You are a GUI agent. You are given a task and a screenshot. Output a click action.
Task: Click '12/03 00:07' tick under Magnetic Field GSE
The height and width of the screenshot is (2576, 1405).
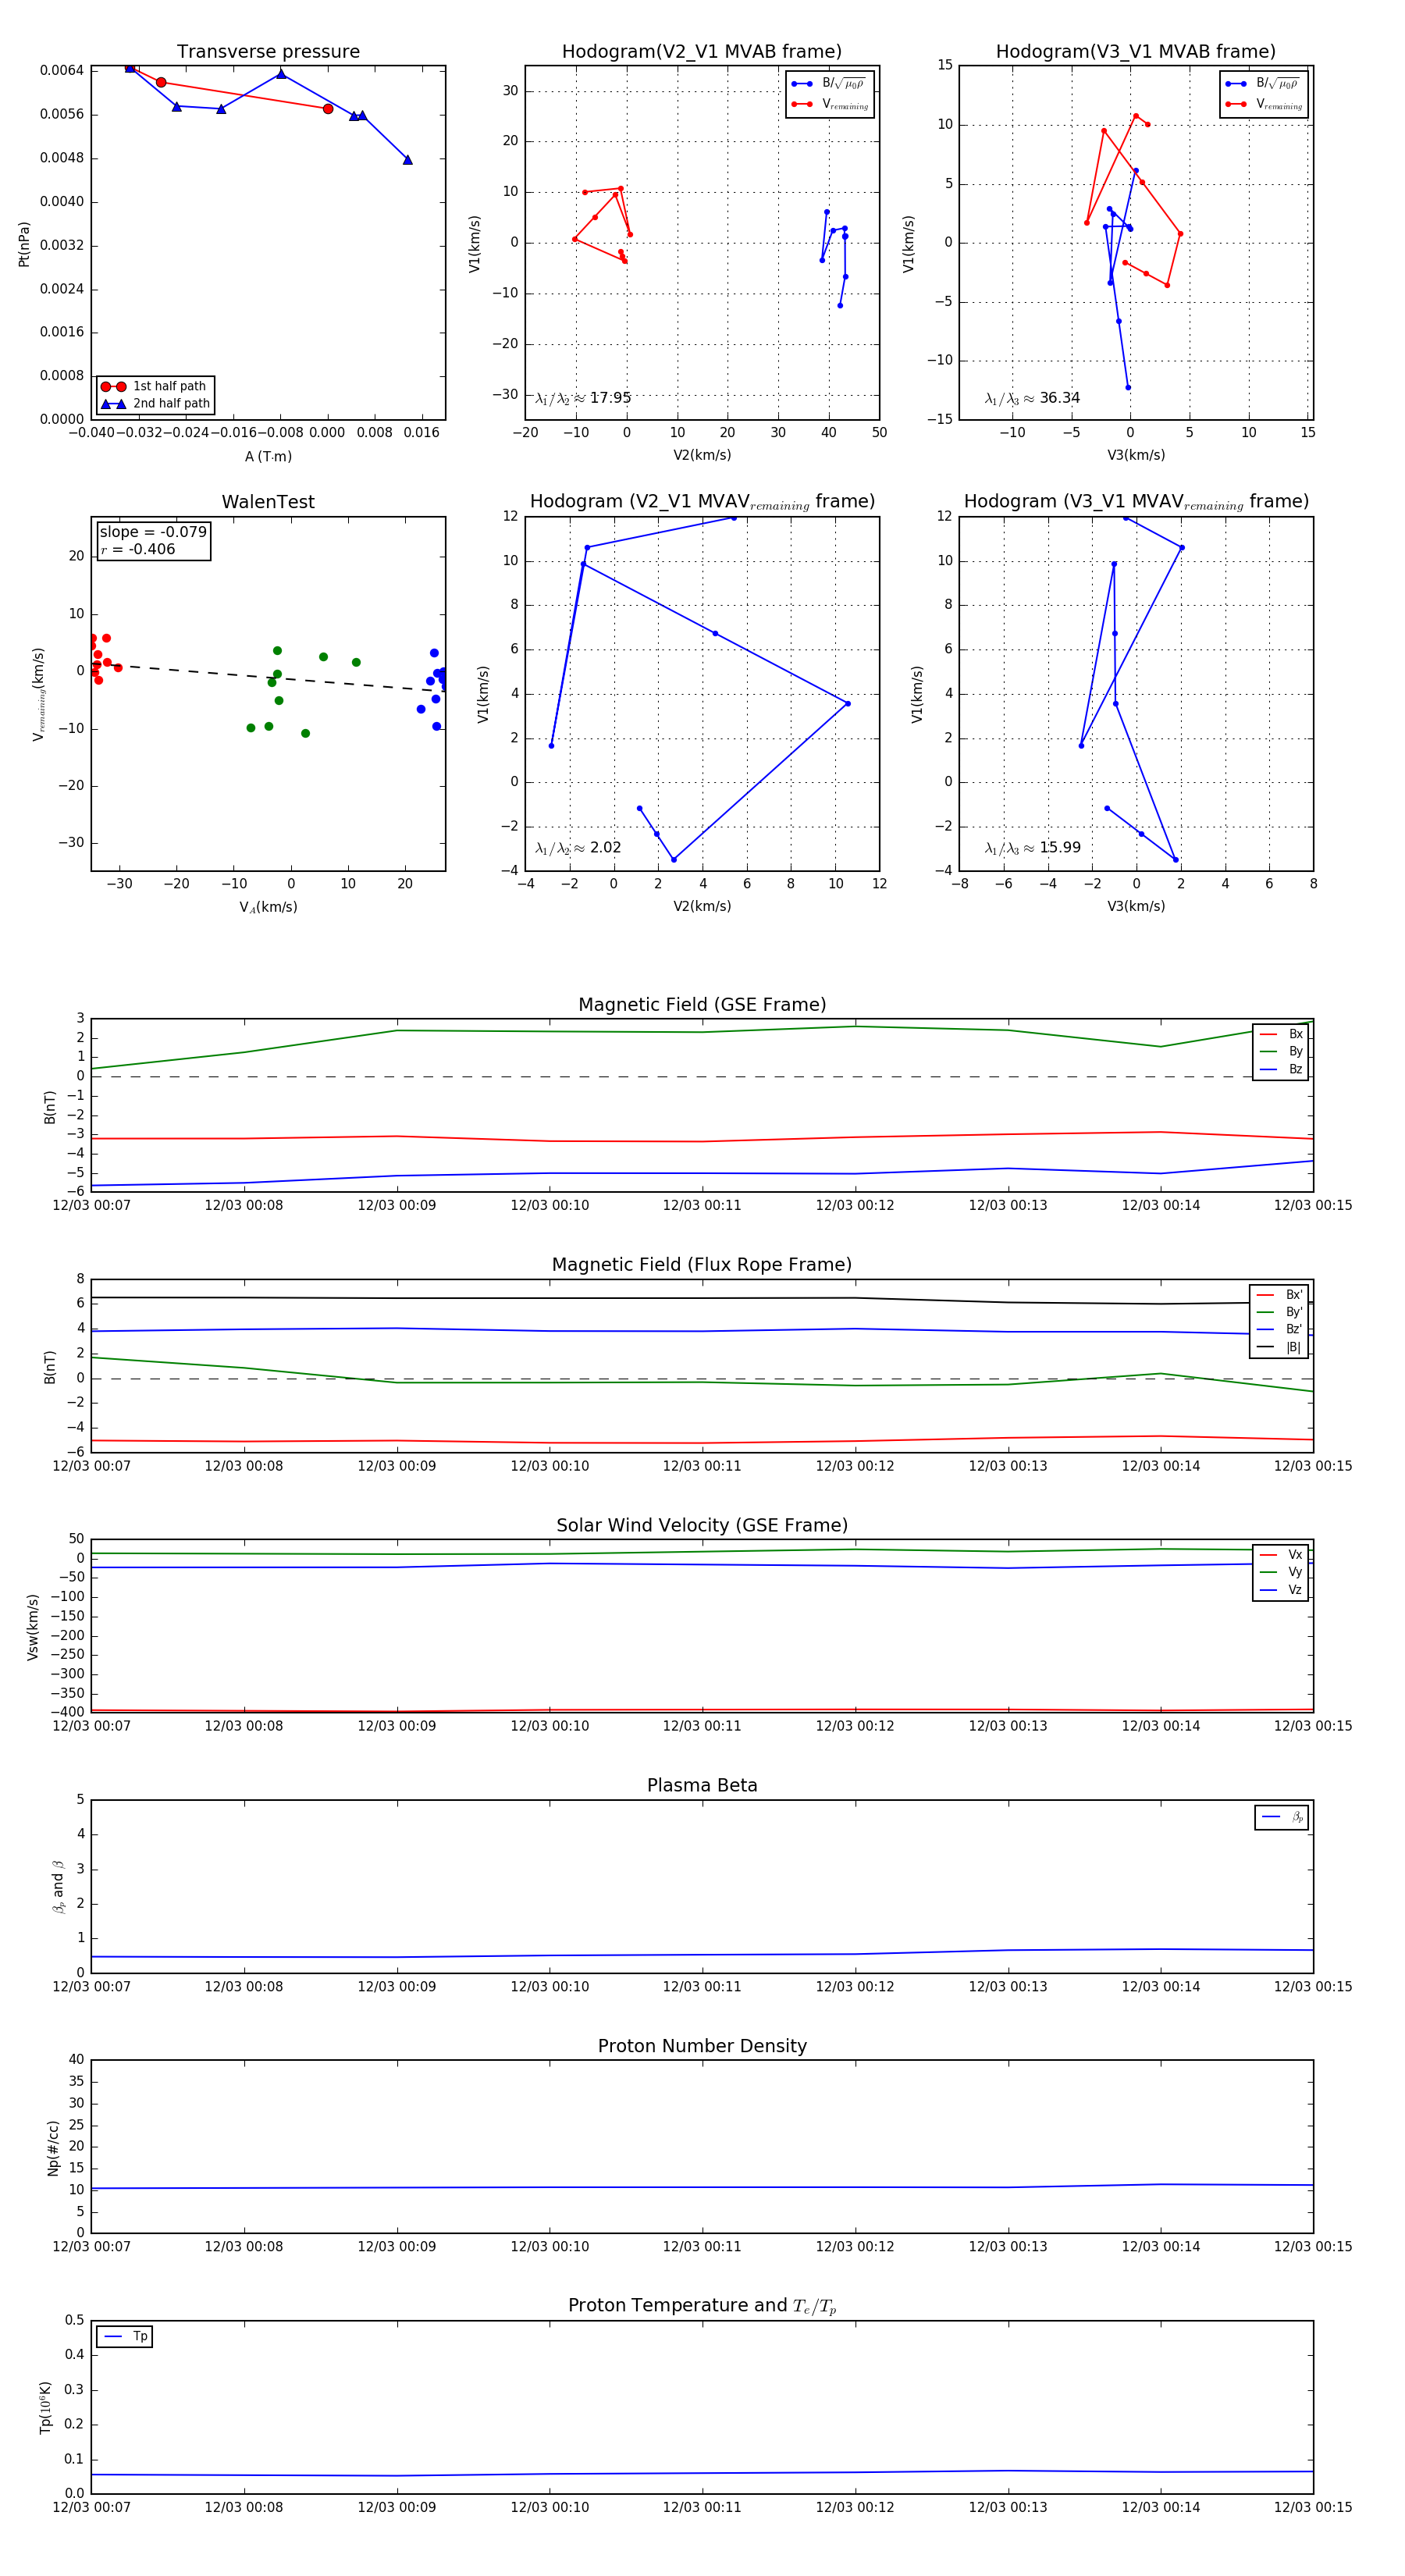click(91, 1206)
